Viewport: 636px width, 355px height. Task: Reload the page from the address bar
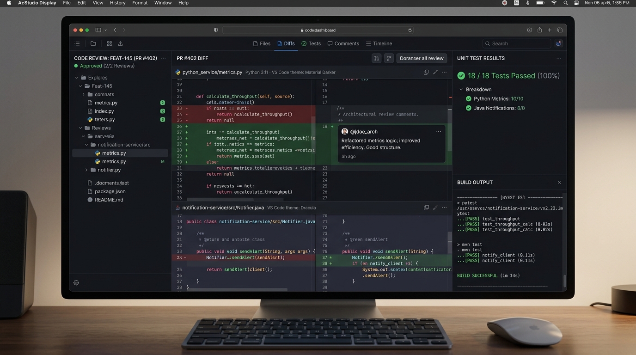coord(410,30)
